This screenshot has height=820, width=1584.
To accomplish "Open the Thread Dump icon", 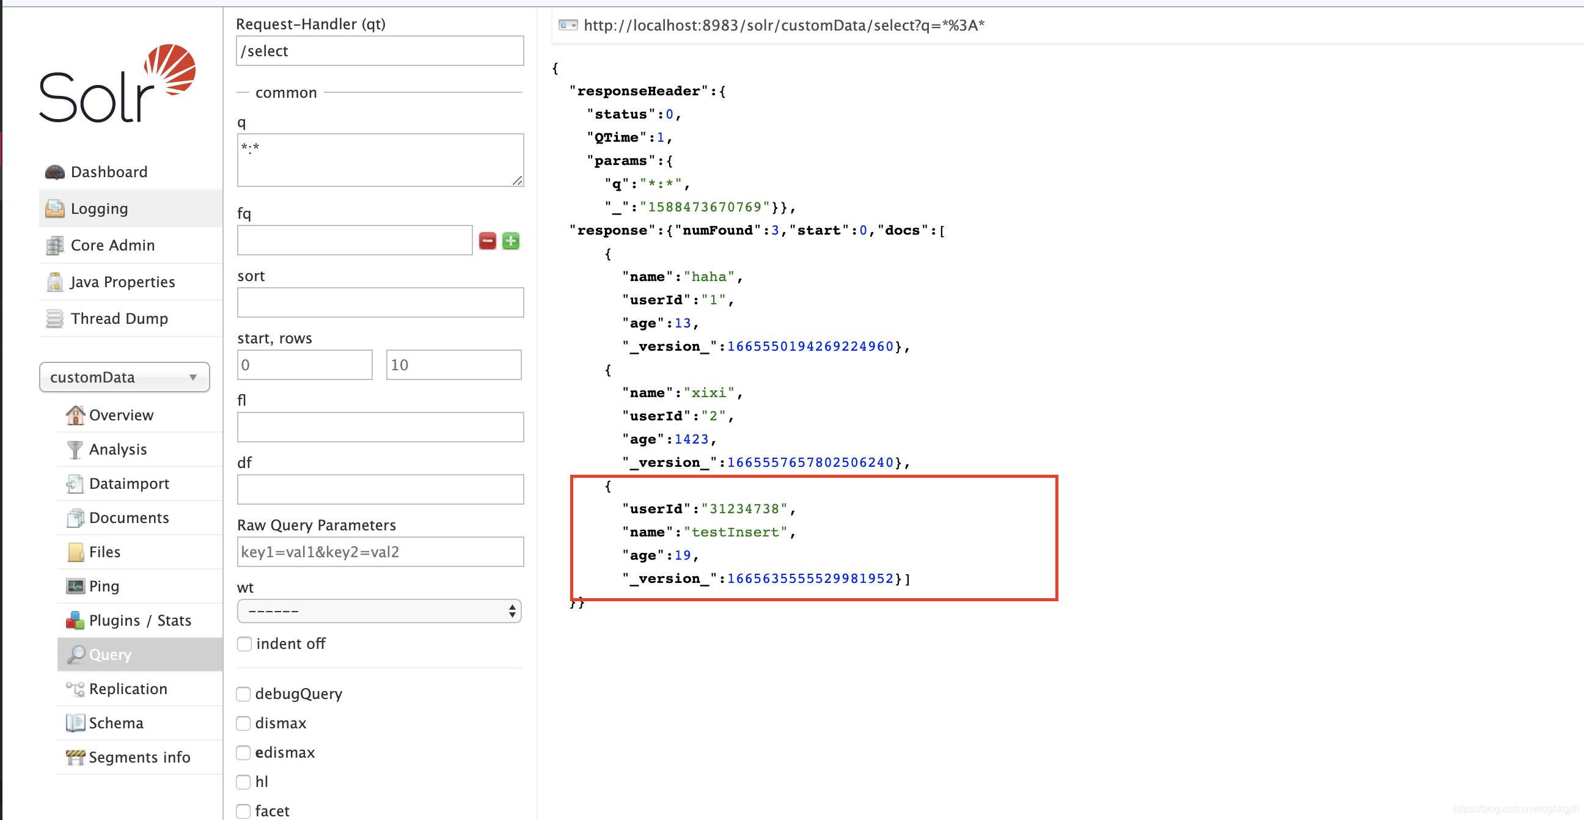I will [55, 318].
